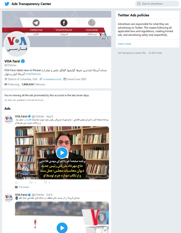The image size is (181, 233).
Task: Click the Instagram icon in banner
Action: point(92,23)
